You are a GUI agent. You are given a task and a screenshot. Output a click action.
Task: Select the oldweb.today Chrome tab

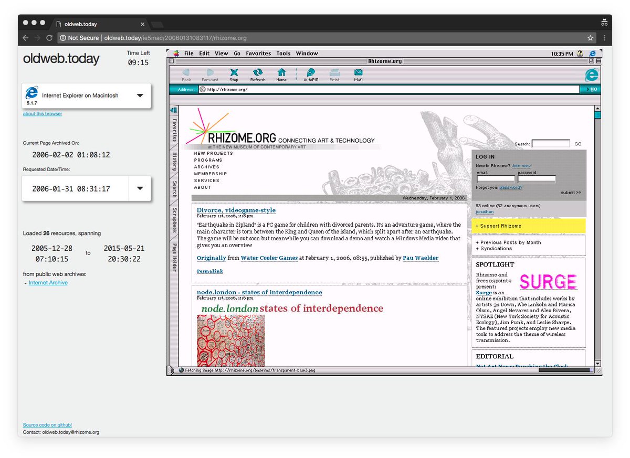click(x=100, y=24)
